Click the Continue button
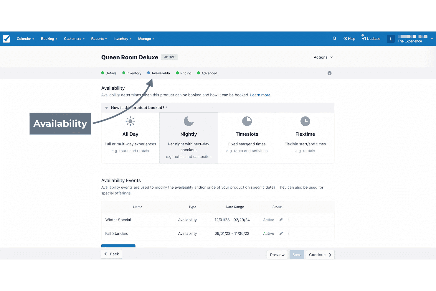This screenshot has height=291, width=436. tap(320, 255)
